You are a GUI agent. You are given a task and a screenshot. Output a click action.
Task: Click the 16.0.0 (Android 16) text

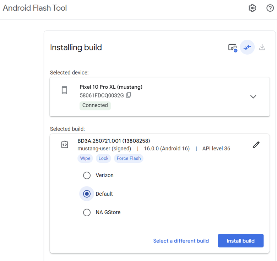[x=167, y=149]
